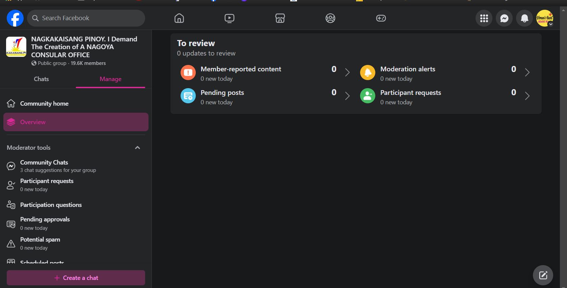Open the Groups icon in top bar
This screenshot has width=567, height=288.
330,18
